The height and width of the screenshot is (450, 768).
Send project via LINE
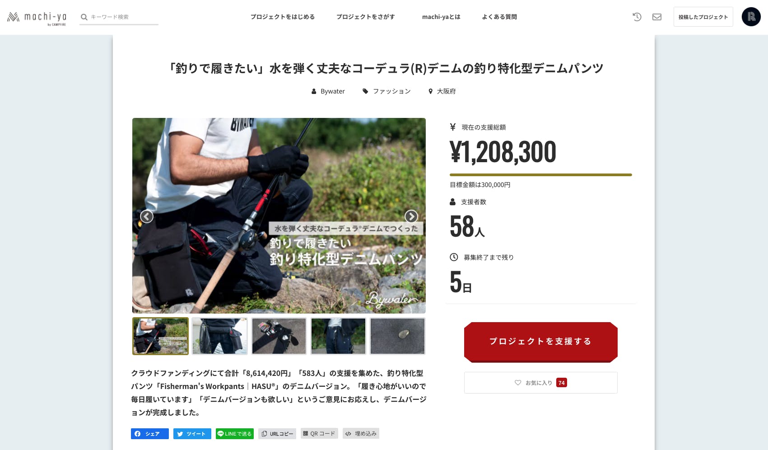[235, 434]
